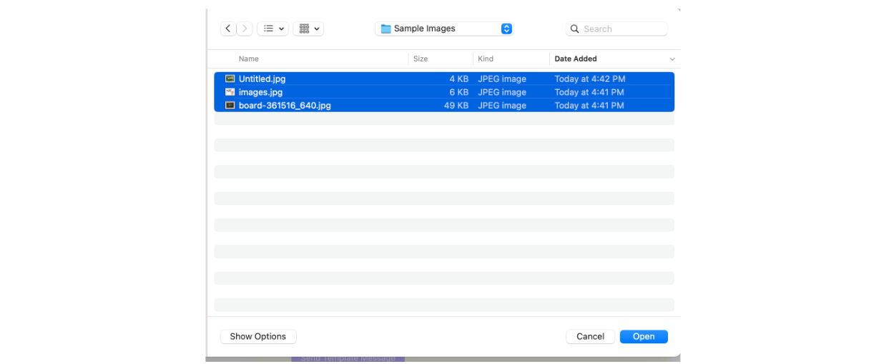This screenshot has width=884, height=364.
Task: Select the board-361516_640.jpg file
Action: 444,105
